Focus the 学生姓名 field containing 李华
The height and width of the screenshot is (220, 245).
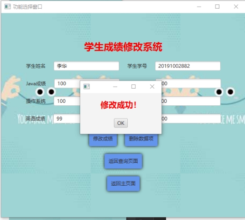86,66
